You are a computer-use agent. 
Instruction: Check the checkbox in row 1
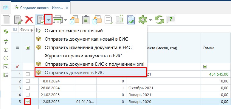click(x=27, y=74)
